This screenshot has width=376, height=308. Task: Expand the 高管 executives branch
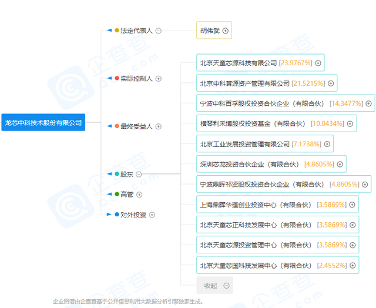tap(139, 194)
